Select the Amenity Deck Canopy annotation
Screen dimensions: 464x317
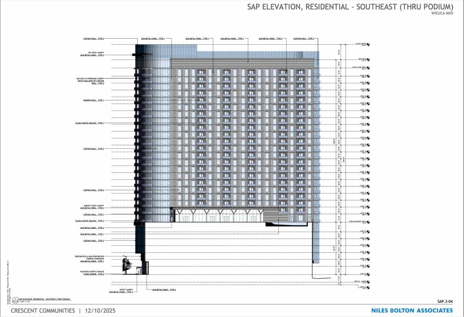click(x=92, y=206)
